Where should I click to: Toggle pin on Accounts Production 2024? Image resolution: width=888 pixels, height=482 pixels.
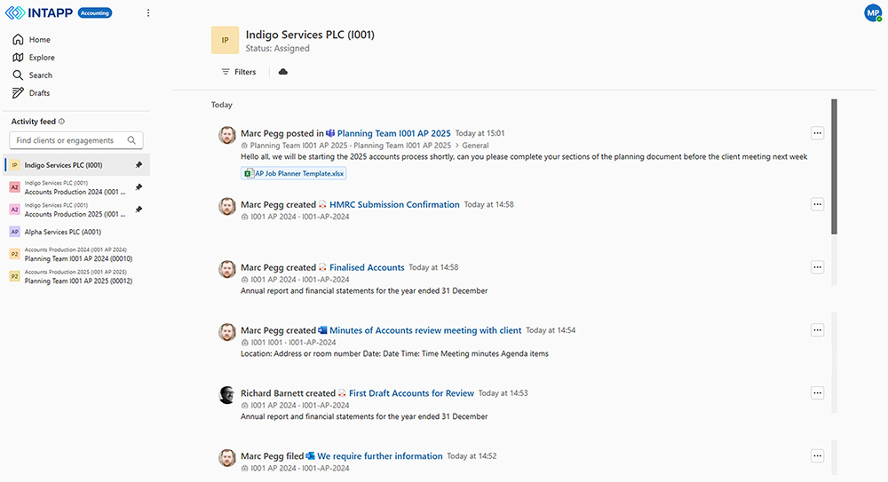pos(138,187)
